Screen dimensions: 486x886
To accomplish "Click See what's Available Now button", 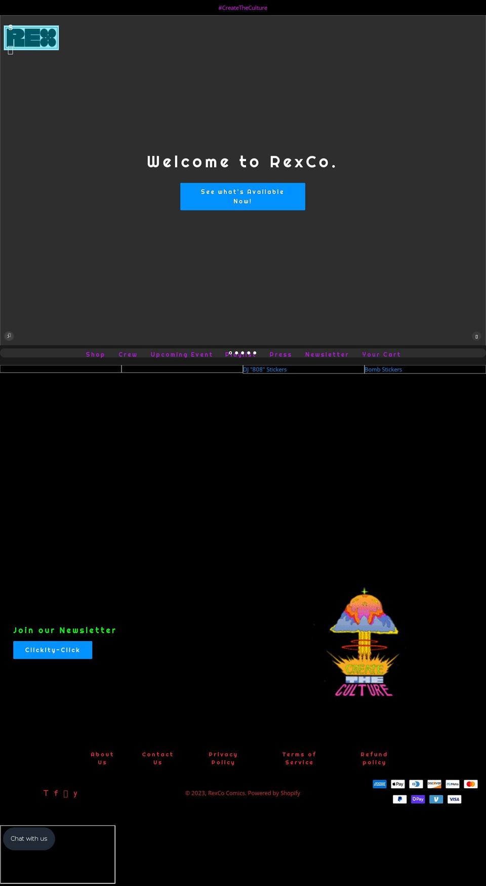I will click(242, 197).
